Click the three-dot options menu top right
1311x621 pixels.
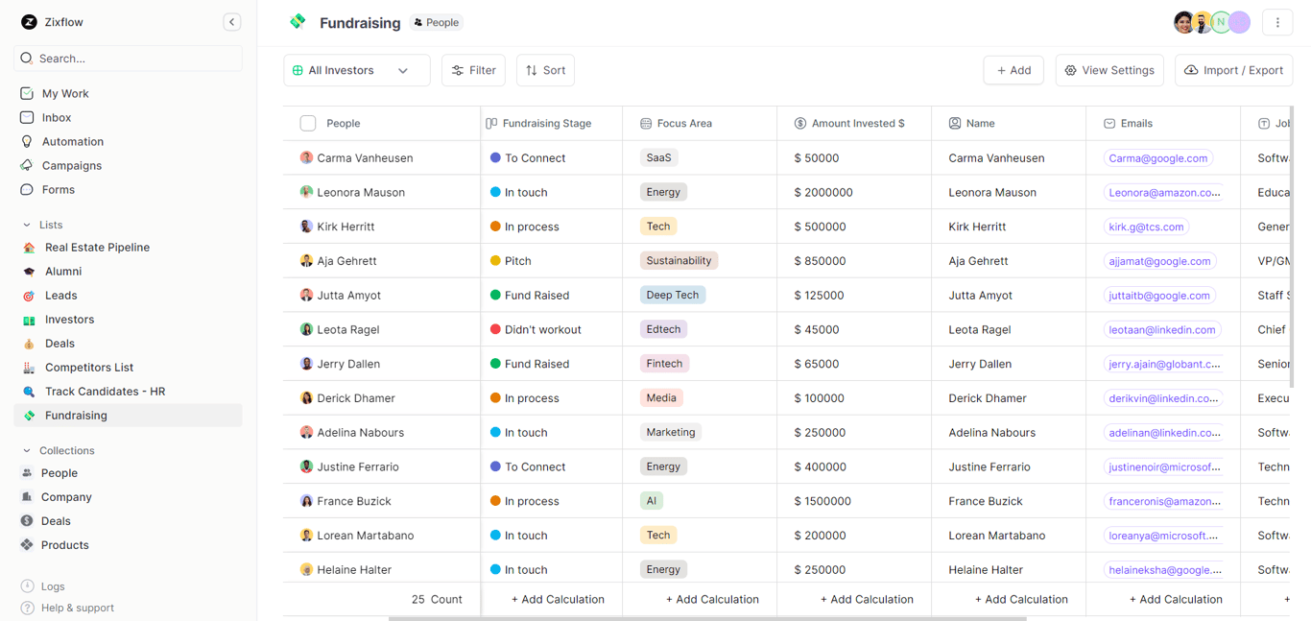pyautogui.click(x=1277, y=21)
